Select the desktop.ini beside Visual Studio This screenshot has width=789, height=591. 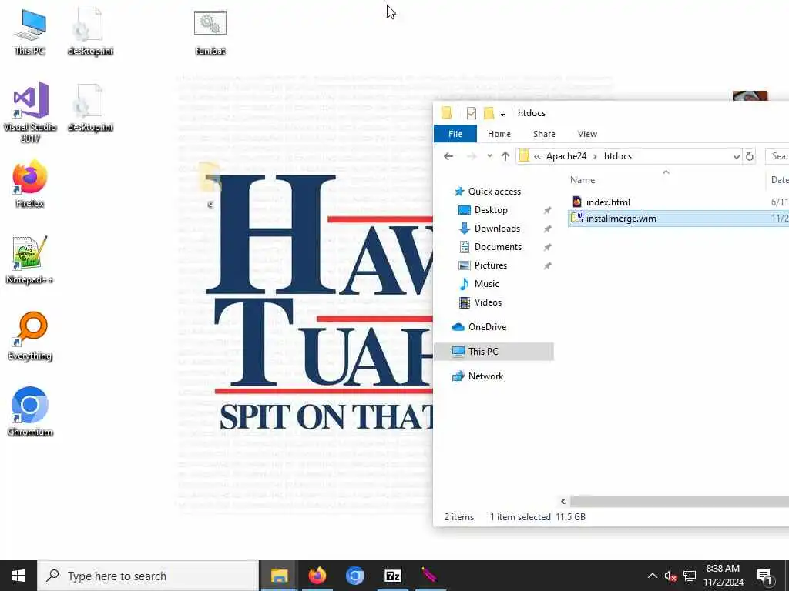(x=90, y=108)
